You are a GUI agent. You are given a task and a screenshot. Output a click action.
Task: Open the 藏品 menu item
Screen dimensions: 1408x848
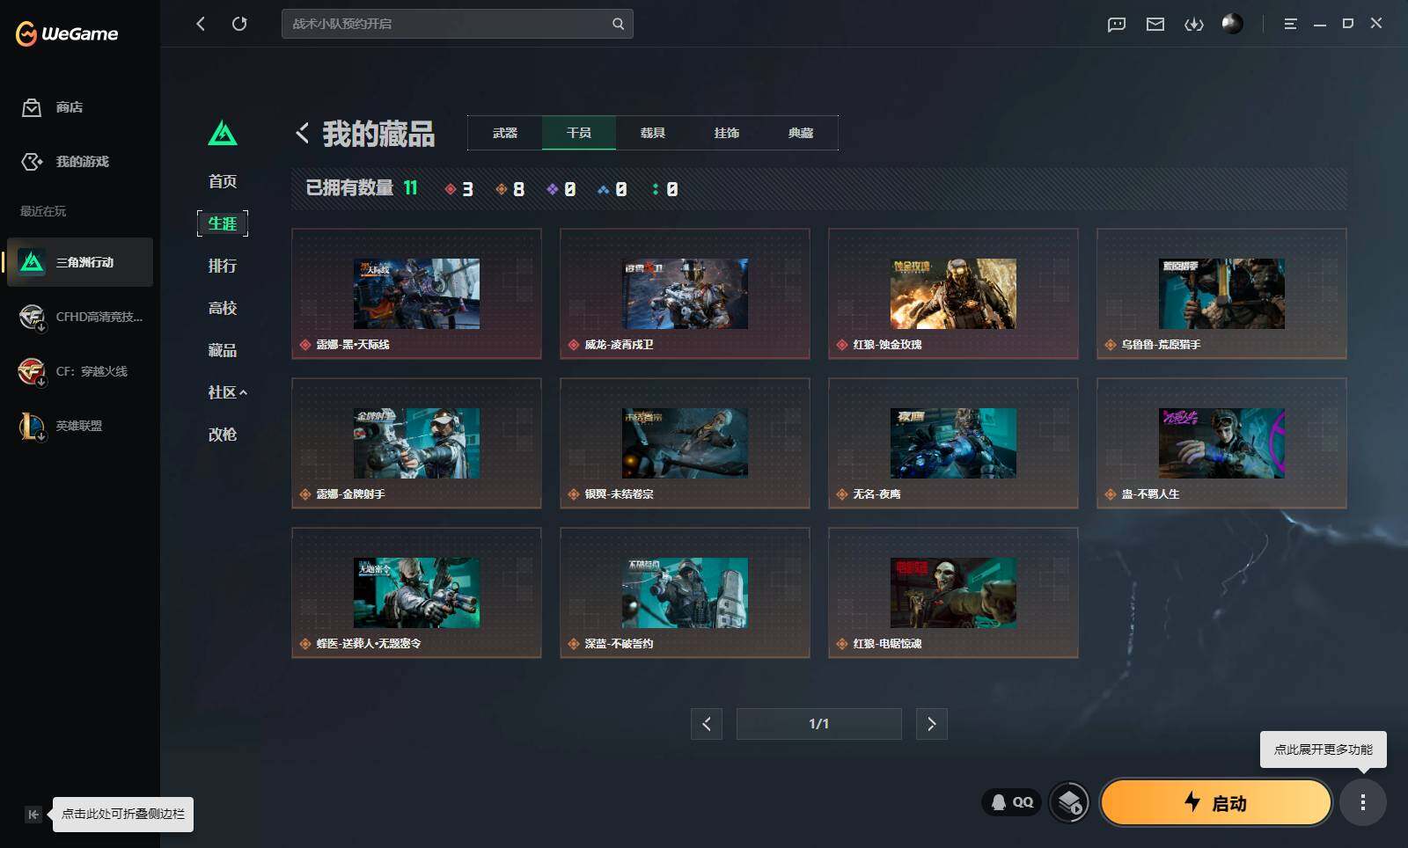tap(223, 350)
